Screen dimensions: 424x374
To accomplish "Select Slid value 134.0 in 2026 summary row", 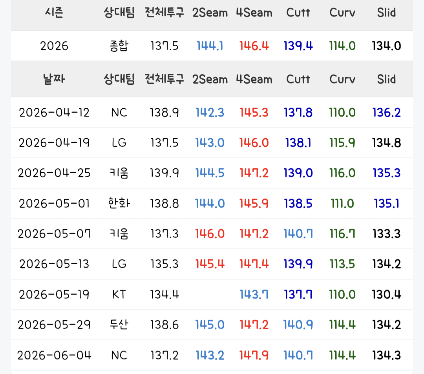I will click(386, 46).
